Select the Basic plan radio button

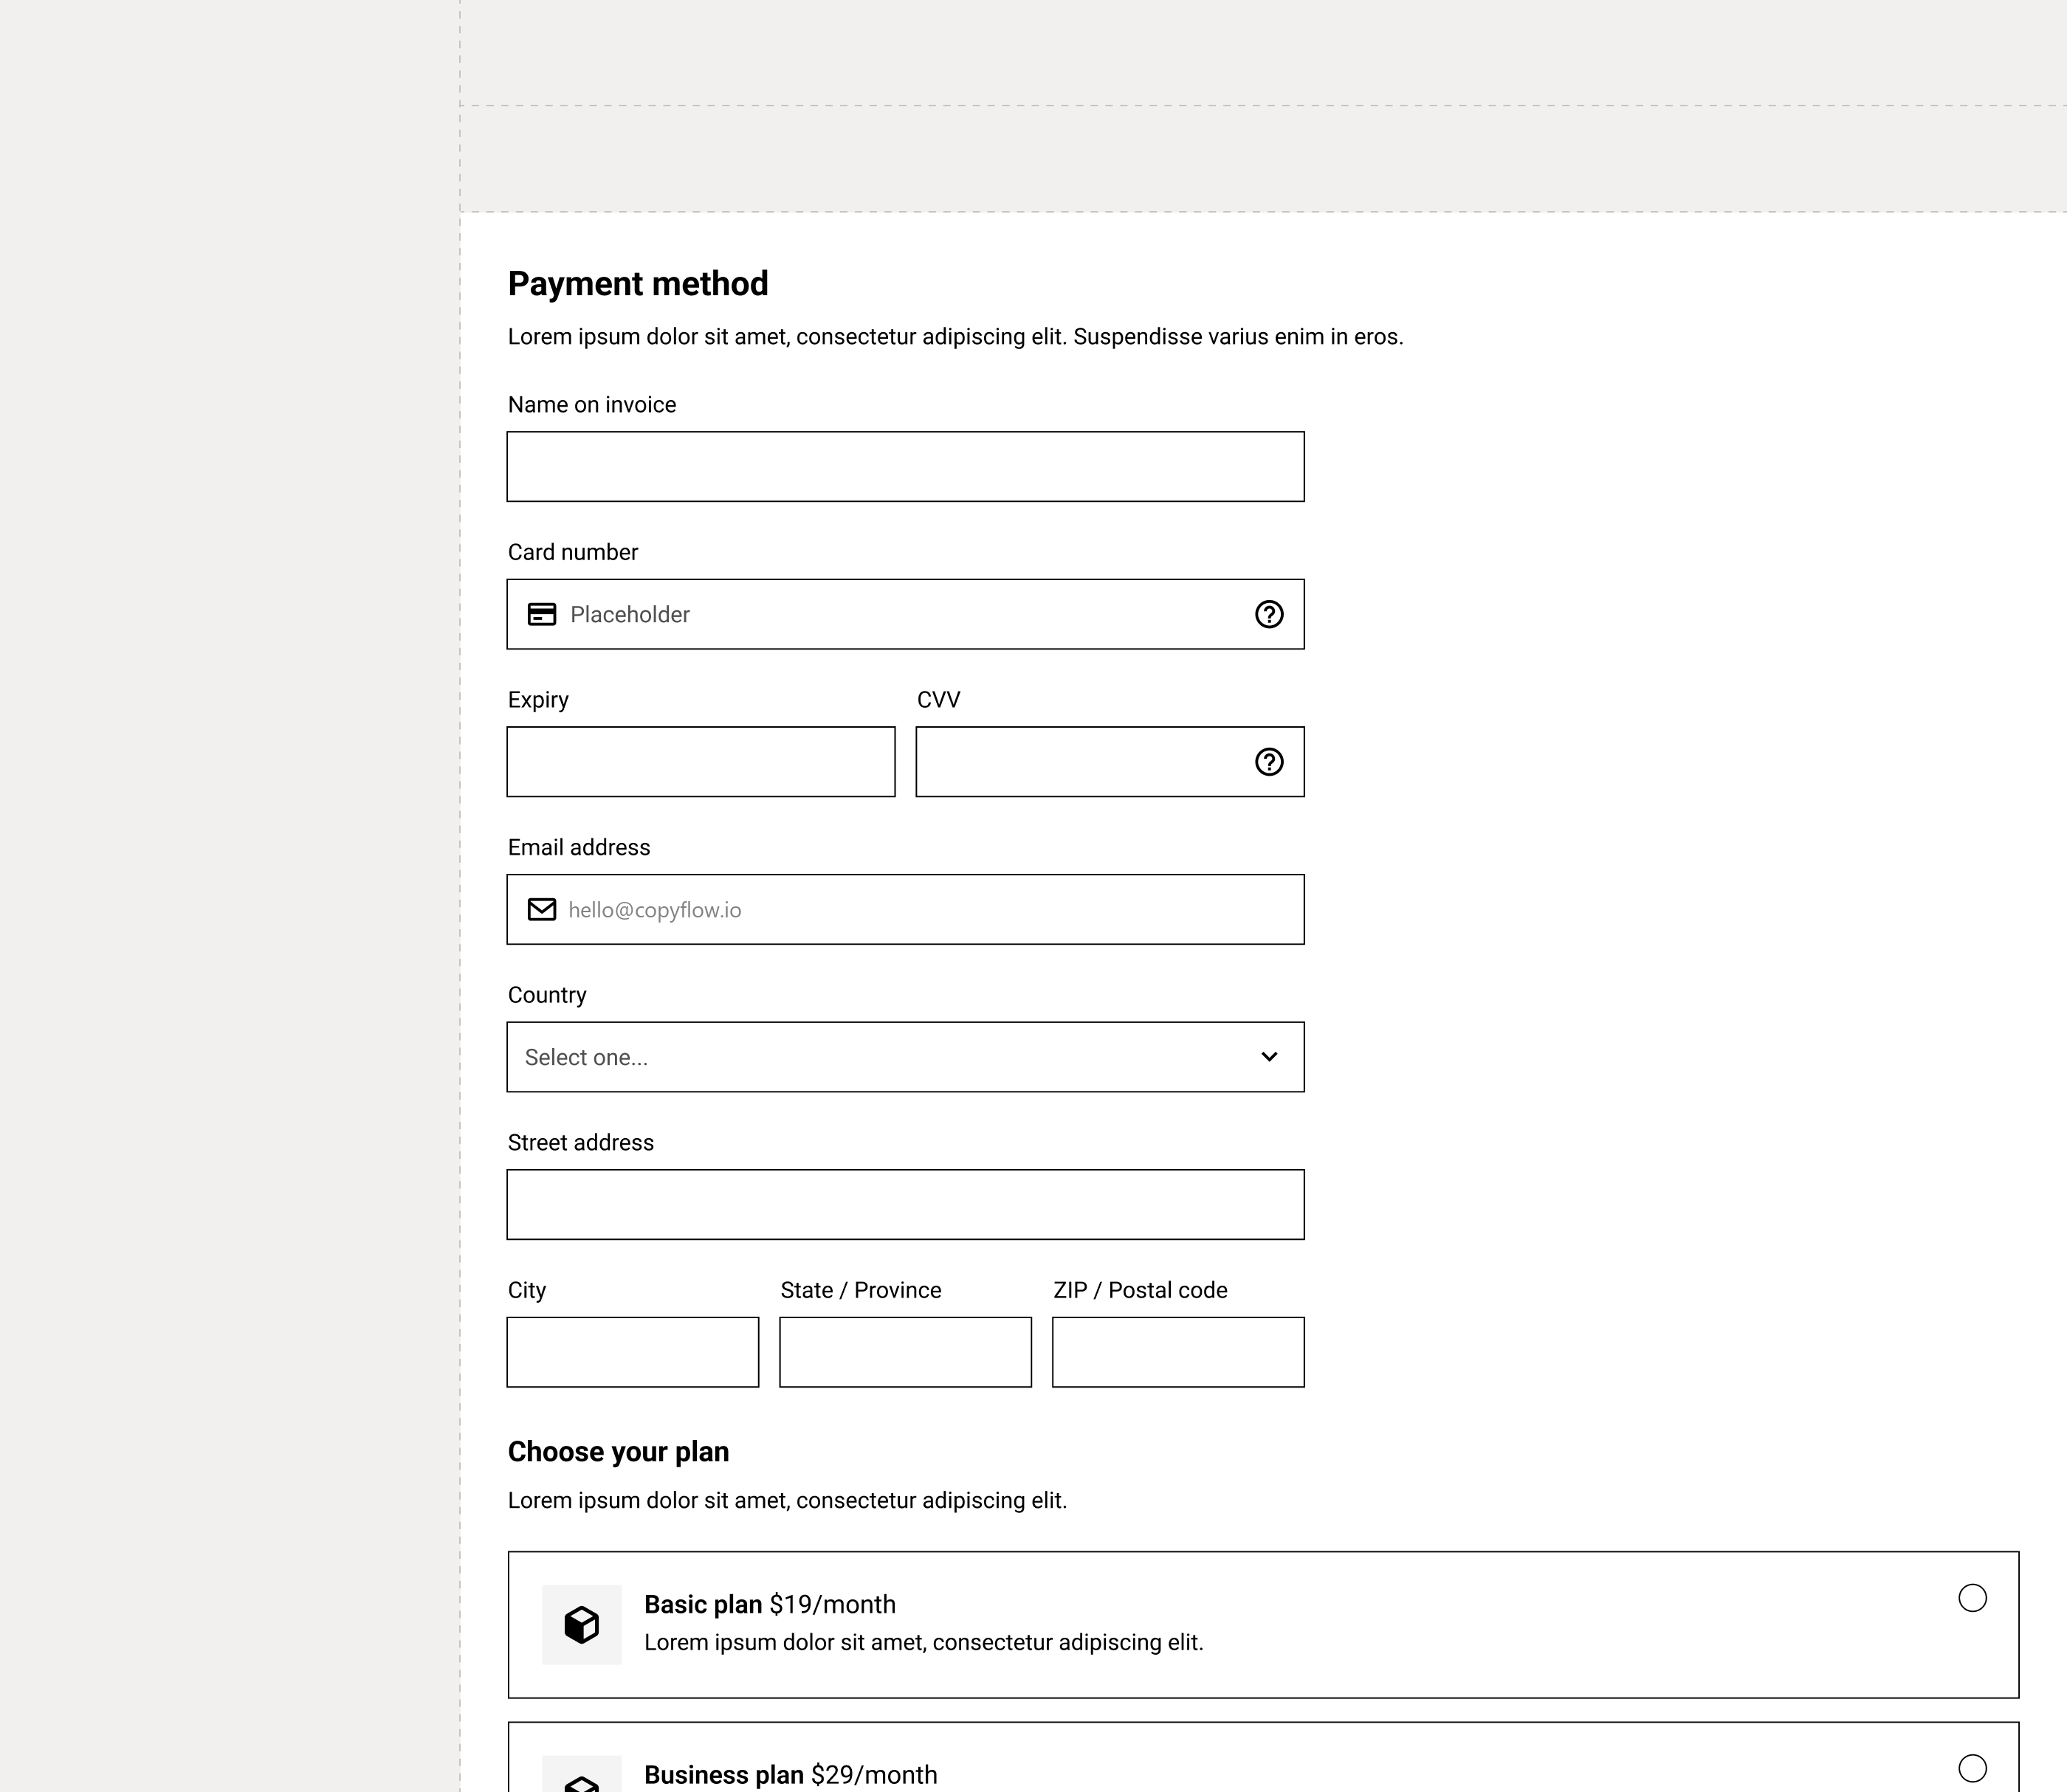coord(1972,1598)
